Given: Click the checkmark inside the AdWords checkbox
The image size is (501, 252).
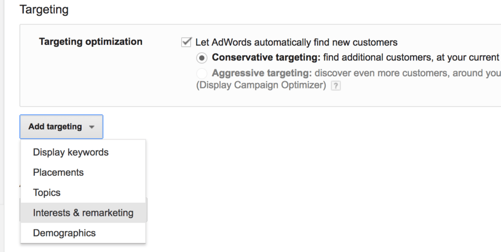Looking at the screenshot, I should pyautogui.click(x=186, y=42).
